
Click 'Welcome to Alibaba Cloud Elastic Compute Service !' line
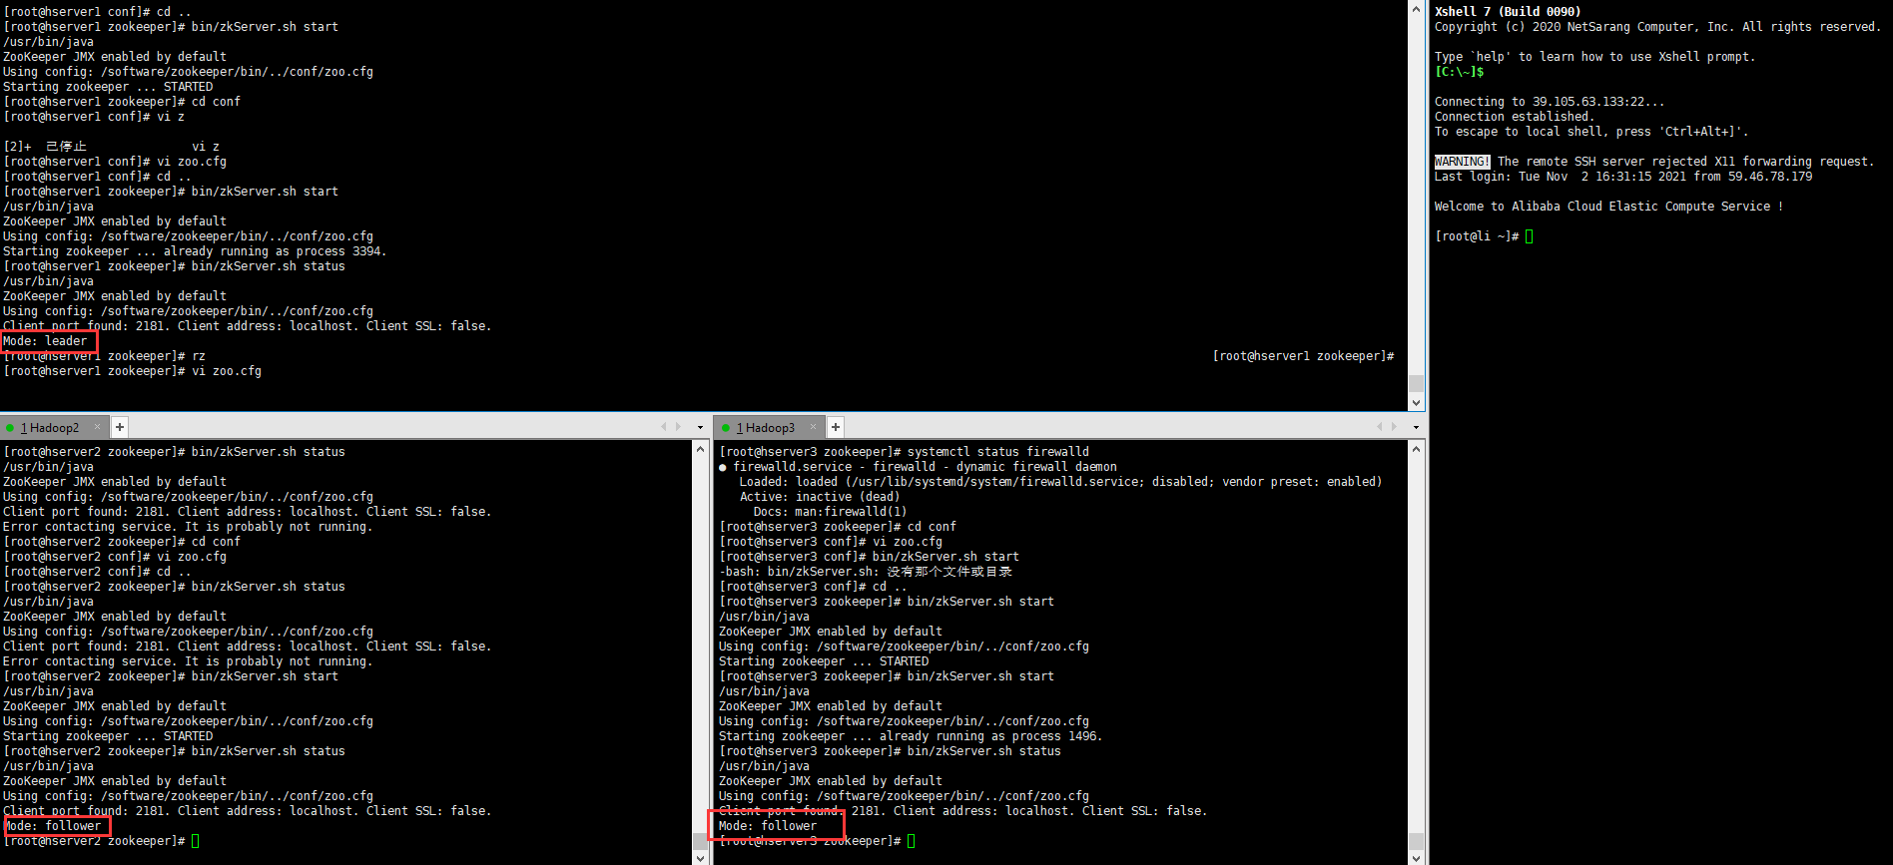click(1608, 207)
